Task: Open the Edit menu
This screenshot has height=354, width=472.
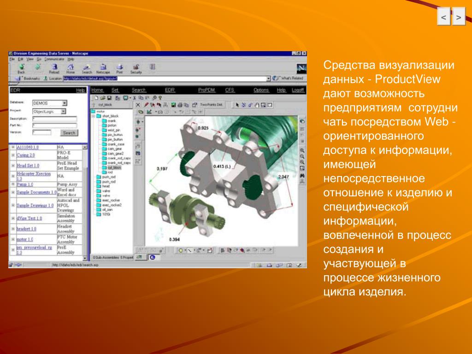Action: 20,59
